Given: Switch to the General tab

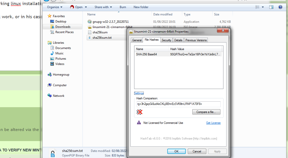Looking at the screenshot, I should tap(137, 40).
